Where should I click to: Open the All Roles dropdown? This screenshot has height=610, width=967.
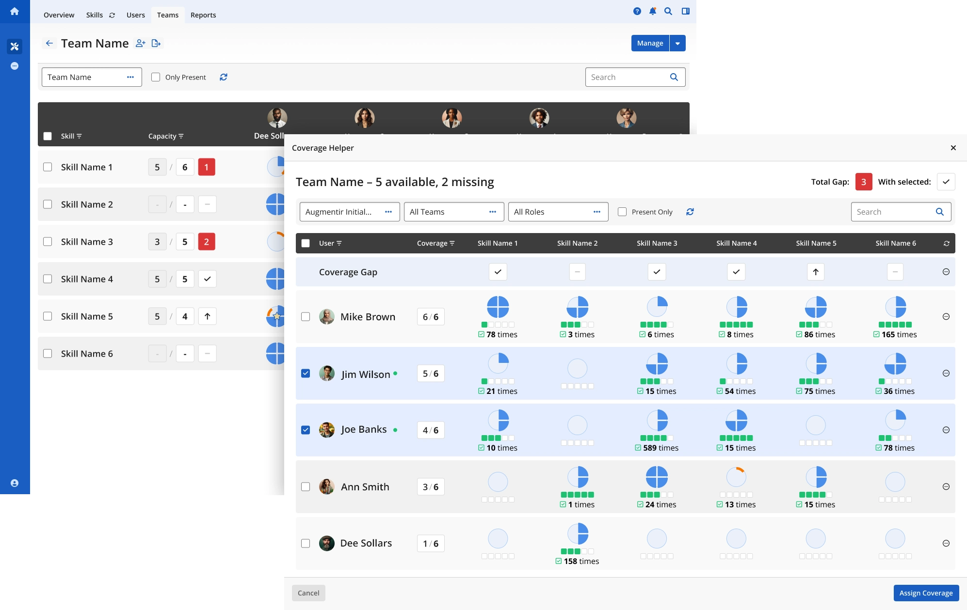[558, 212]
